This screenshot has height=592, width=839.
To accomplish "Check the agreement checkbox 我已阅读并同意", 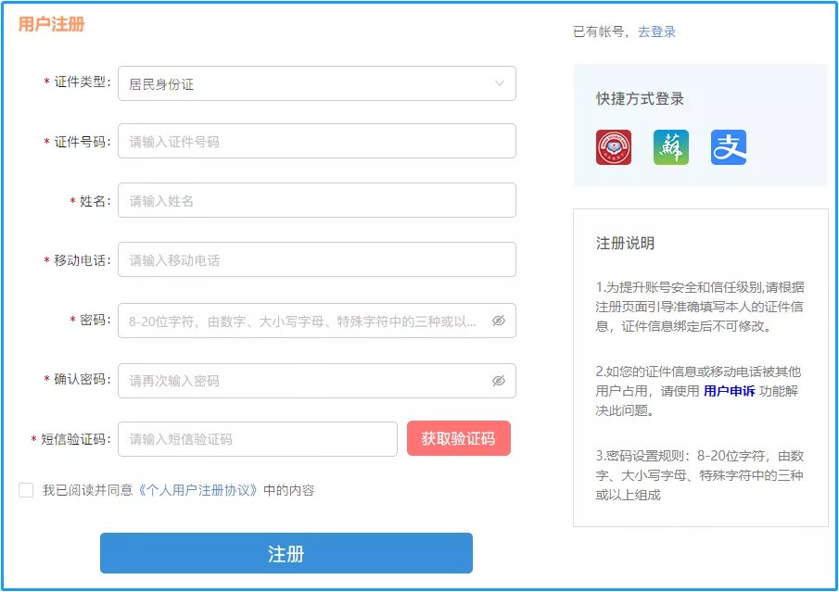I will 26,490.
